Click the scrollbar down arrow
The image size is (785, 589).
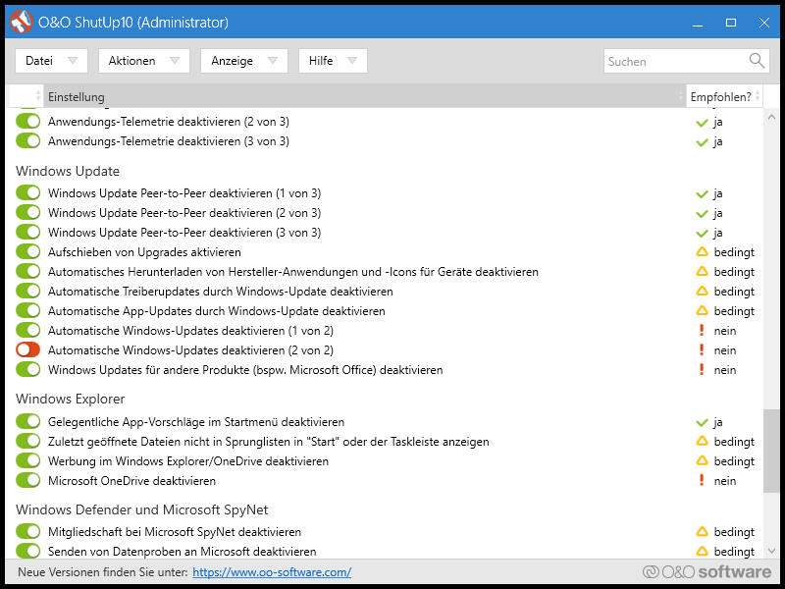tap(771, 551)
